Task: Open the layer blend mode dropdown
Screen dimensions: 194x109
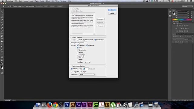Action: click(x=178, y=39)
